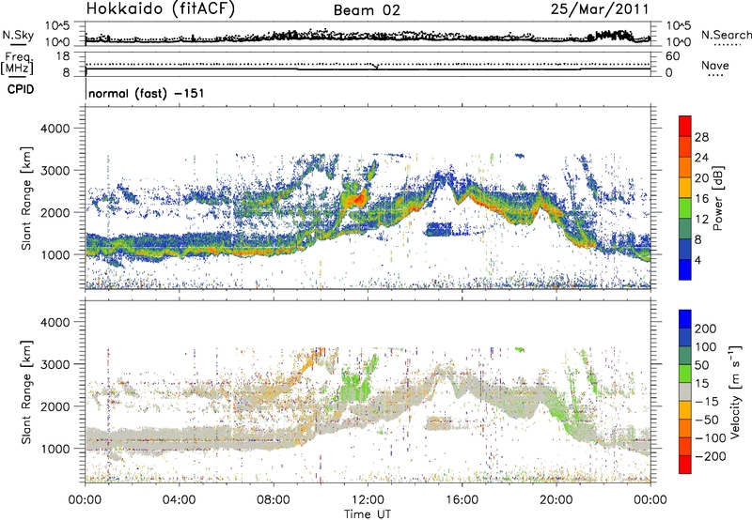Click the '200' tick on the velocity scale
Viewport: 752px width, 520px height.
706,329
